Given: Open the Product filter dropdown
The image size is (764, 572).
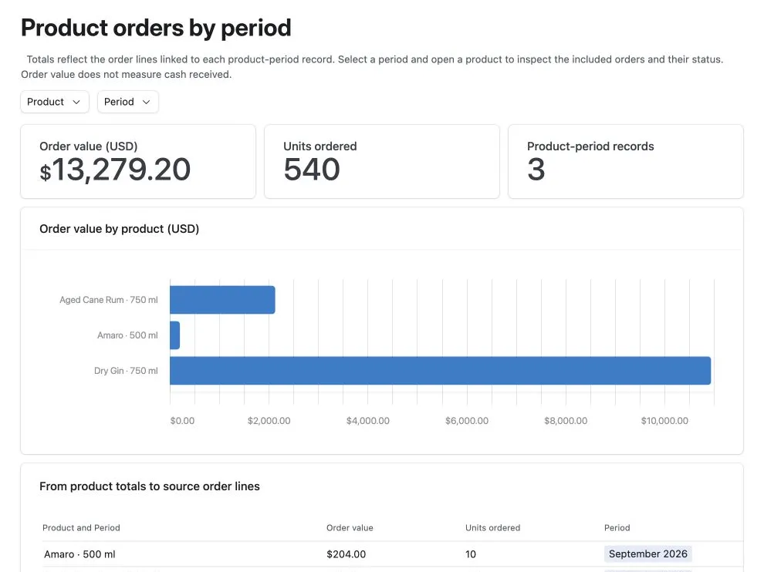Looking at the screenshot, I should click(x=55, y=102).
